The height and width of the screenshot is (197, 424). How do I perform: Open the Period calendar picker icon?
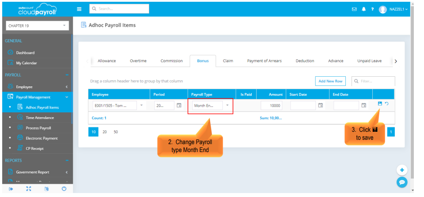(x=179, y=106)
